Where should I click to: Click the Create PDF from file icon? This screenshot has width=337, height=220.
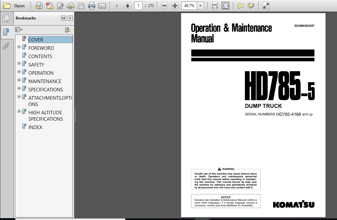pyautogui.click(x=39, y=6)
